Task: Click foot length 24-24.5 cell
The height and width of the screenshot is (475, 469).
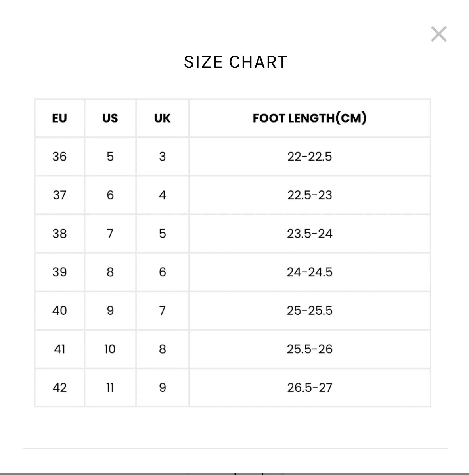Action: (x=310, y=272)
